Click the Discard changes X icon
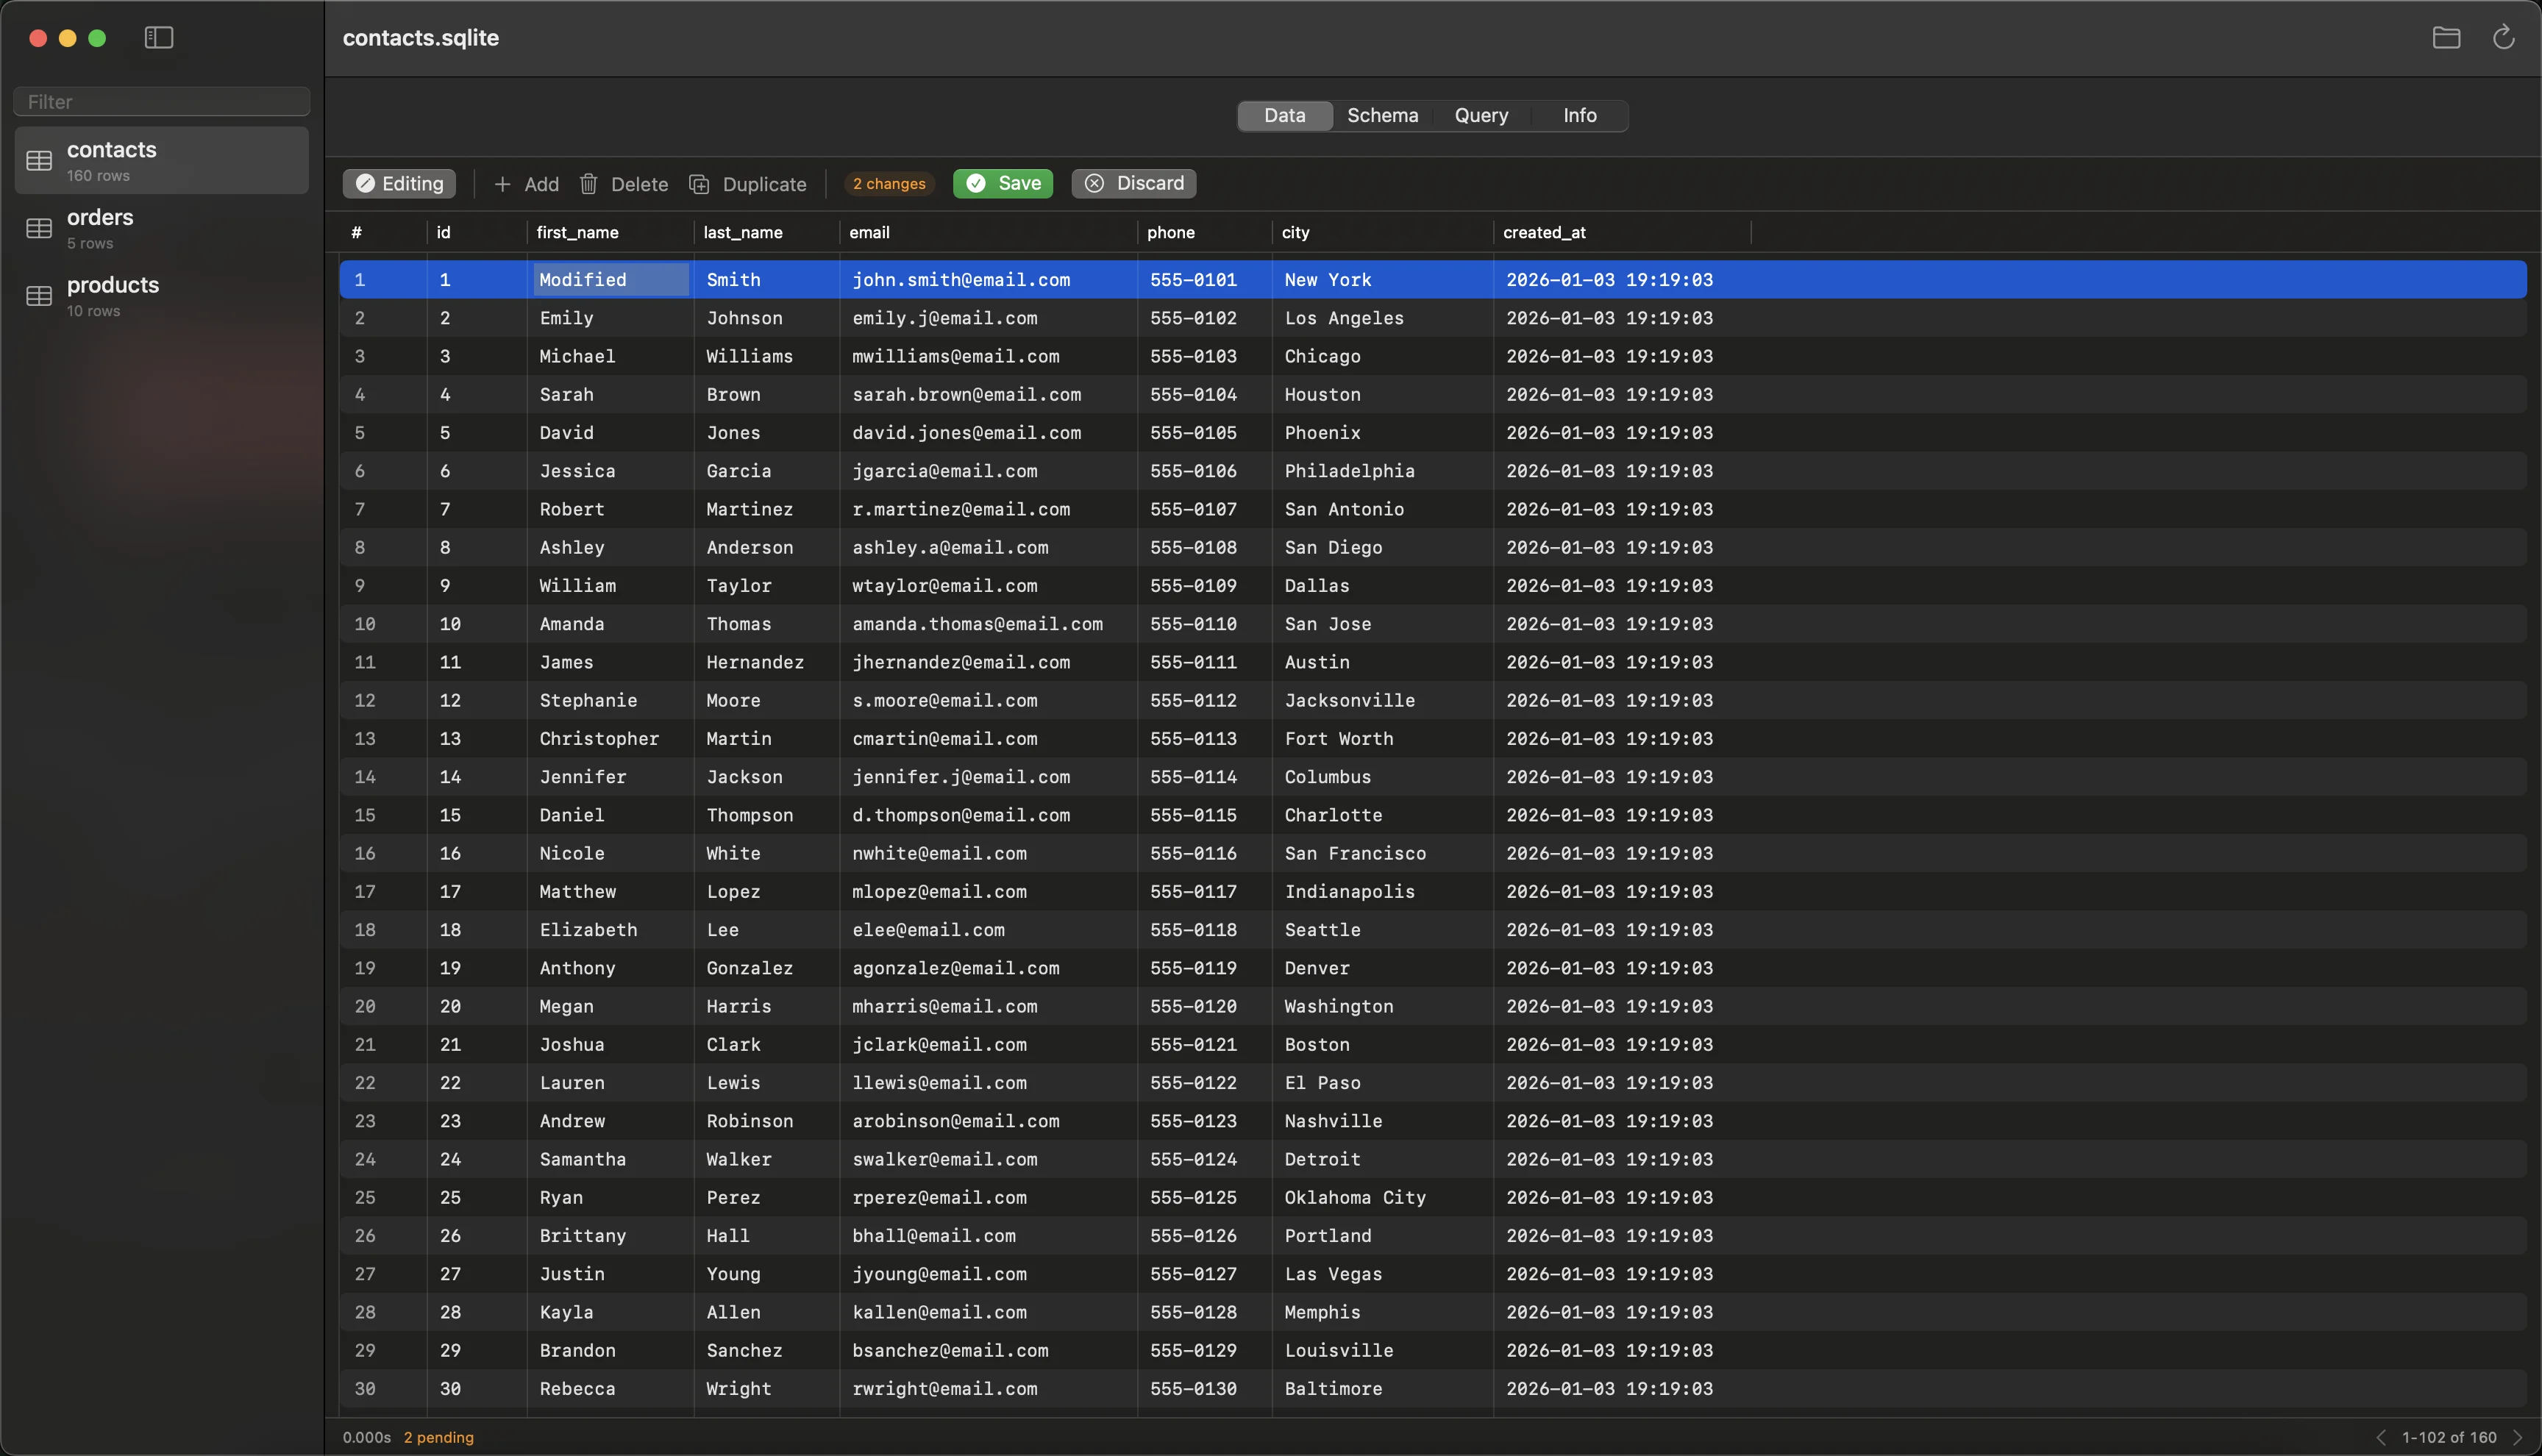2542x1456 pixels. click(x=1094, y=183)
